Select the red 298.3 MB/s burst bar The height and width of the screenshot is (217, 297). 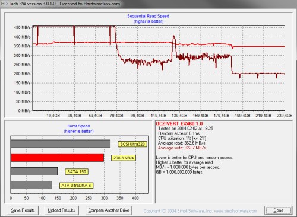coord(58,158)
